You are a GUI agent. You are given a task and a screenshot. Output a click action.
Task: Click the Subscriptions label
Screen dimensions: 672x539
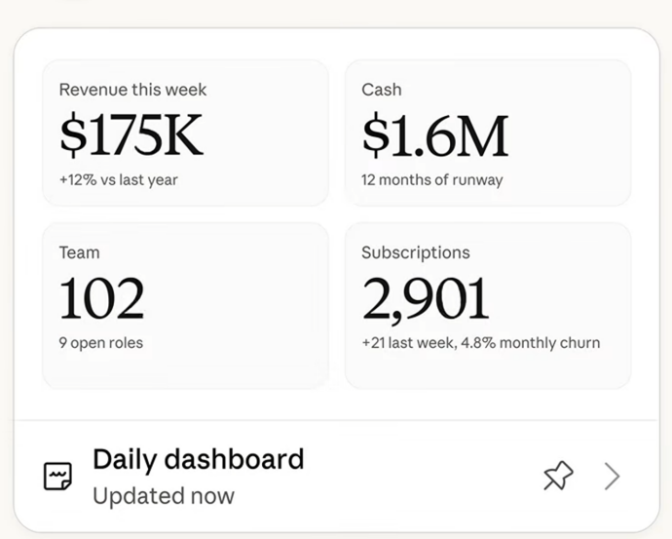coord(416,253)
